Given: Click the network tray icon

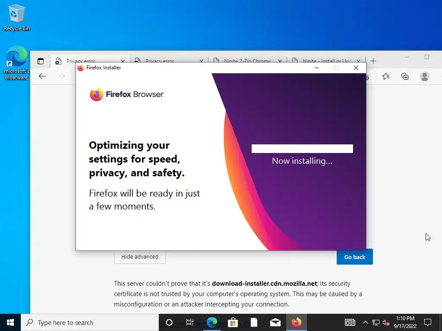Looking at the screenshot, I should click(376, 322).
